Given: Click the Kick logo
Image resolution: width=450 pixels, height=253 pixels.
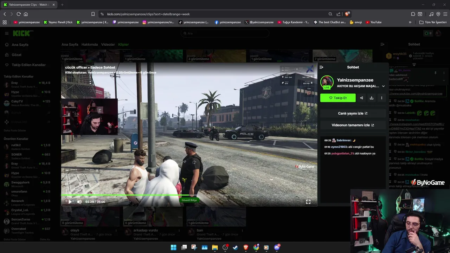Looking at the screenshot, I should (22, 33).
